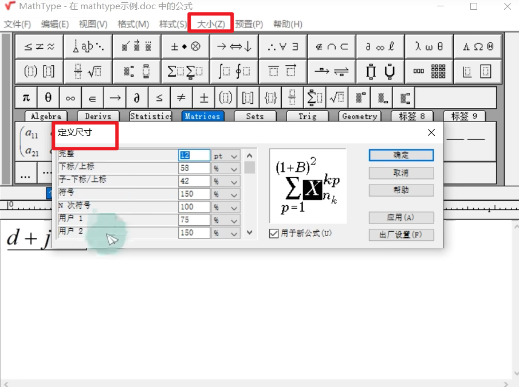Open the fraction and radical templates palette
This screenshot has width=519, height=387.
tap(88, 71)
